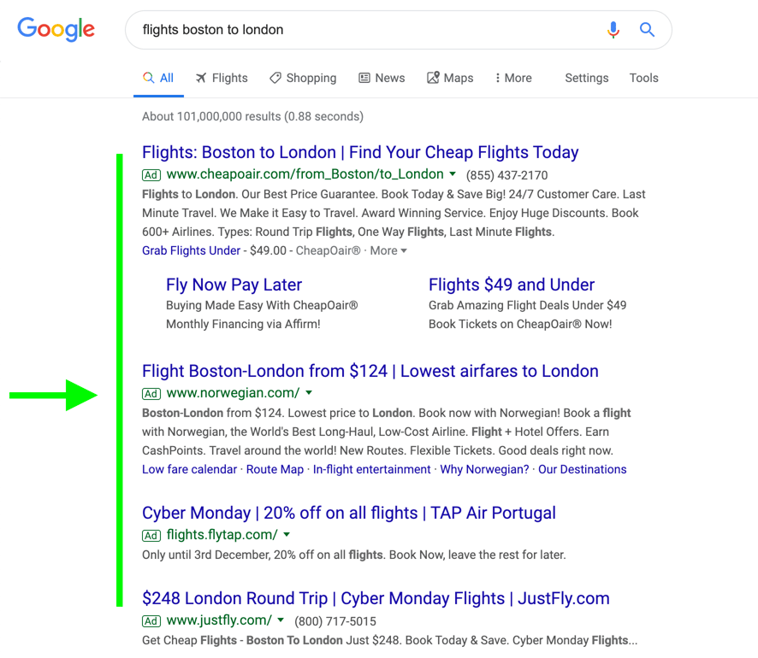758x658 pixels.
Task: Expand the arrow next to www.norwegian.com
Action: [309, 393]
